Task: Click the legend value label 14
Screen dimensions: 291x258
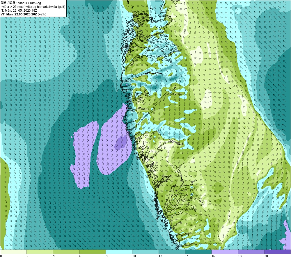Action: [187, 256]
